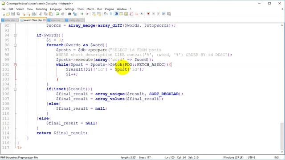Open the Settings menu
The width and height of the screenshot is (285, 160).
pyautogui.click(x=69, y=9)
